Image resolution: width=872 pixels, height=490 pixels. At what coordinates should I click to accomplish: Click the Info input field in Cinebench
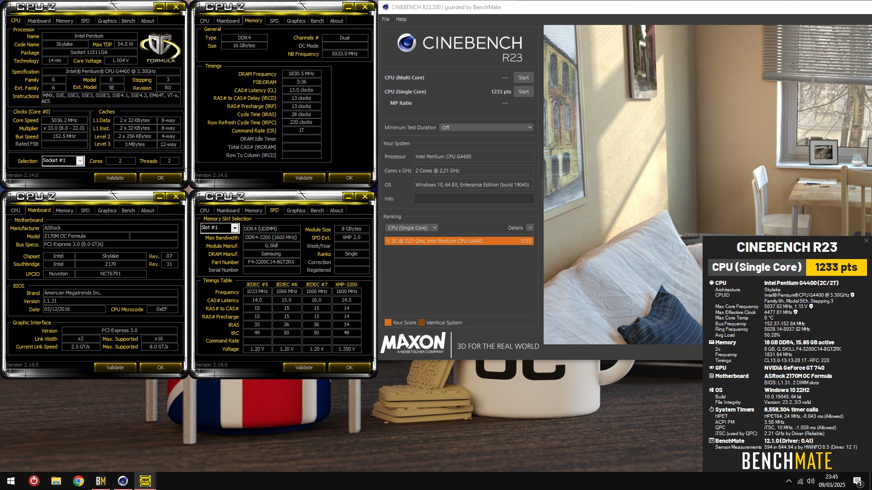click(x=474, y=199)
